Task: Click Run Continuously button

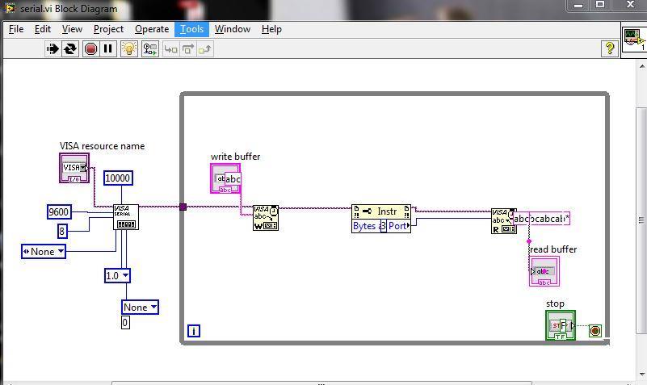Action: pyautogui.click(x=70, y=49)
